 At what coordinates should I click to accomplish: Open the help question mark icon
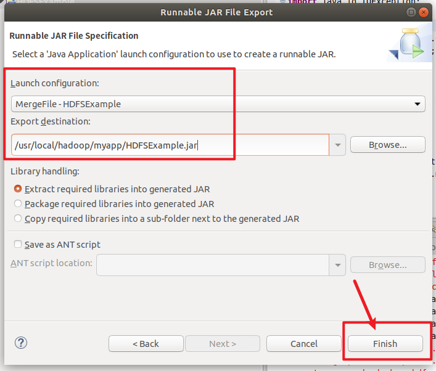click(21, 343)
